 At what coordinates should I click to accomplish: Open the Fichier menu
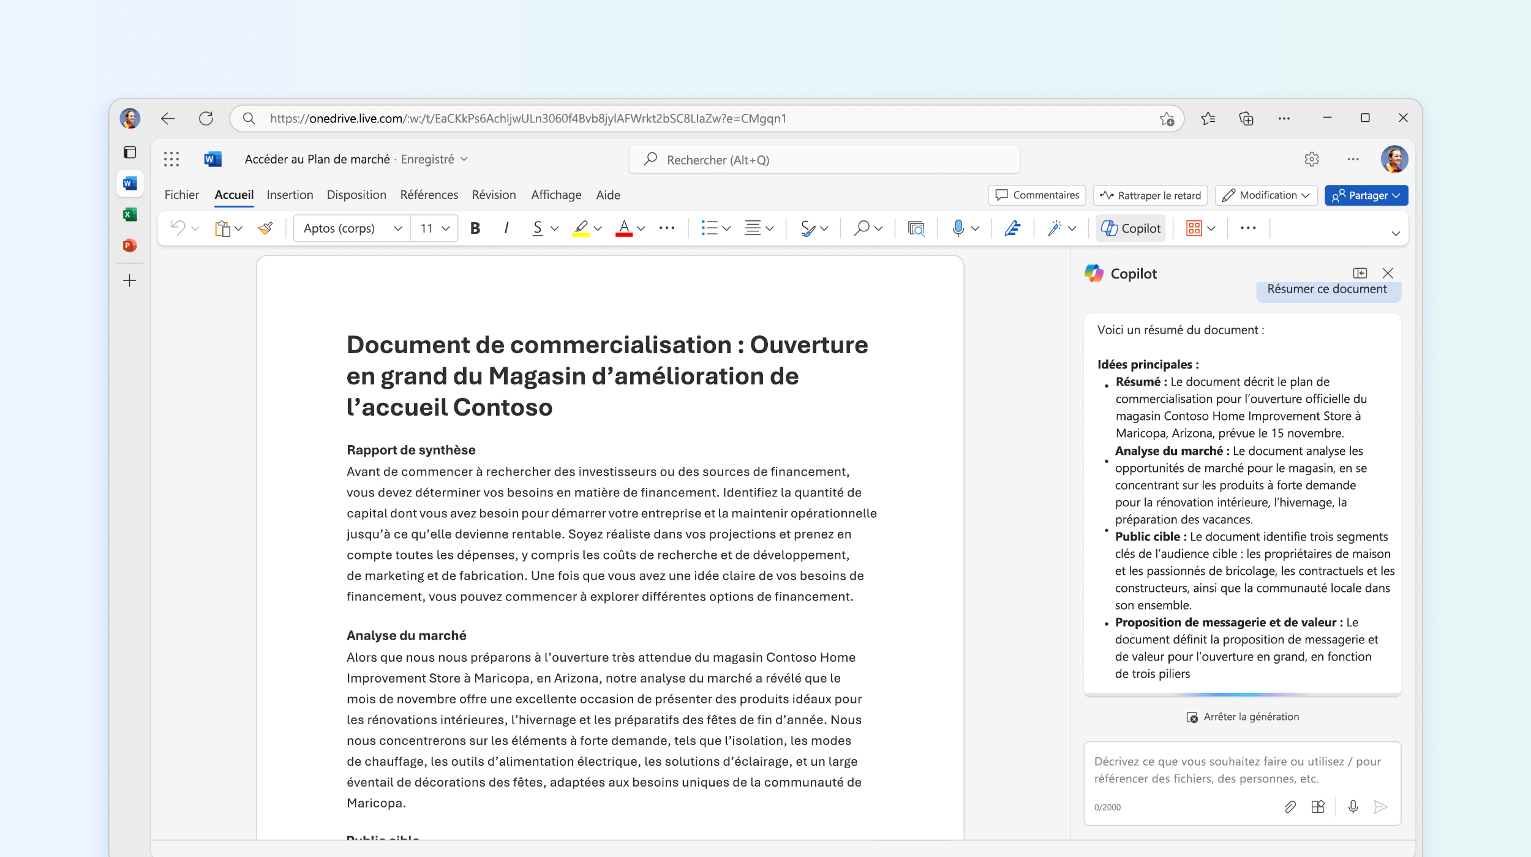(182, 195)
